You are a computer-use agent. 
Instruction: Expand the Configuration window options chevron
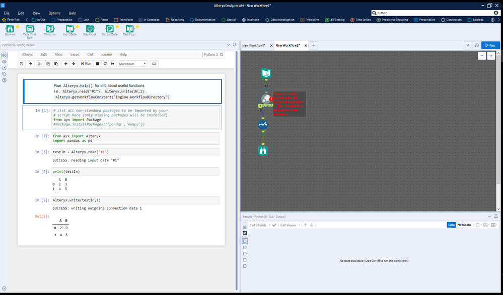[x=228, y=45]
